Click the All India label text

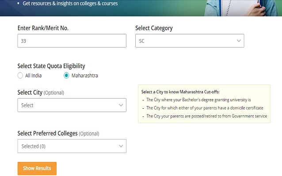click(34, 76)
